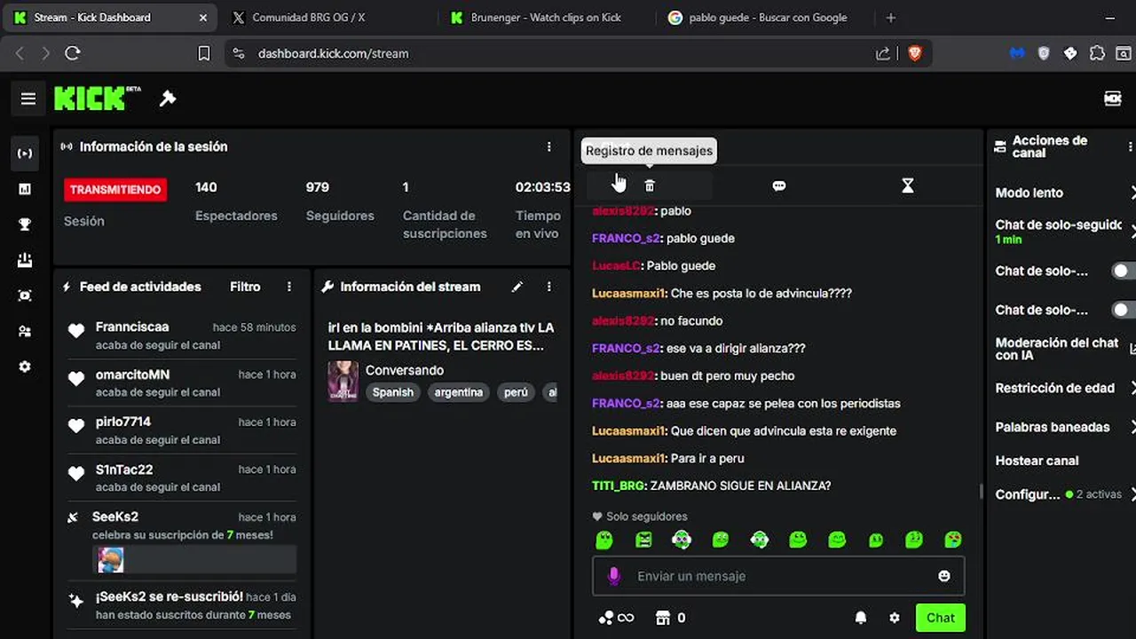The width and height of the screenshot is (1136, 639).
Task: Click the Enviar un mensaje input field
Action: tap(778, 576)
